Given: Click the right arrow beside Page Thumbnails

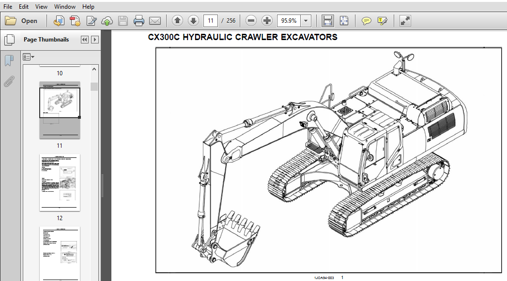Looking at the screenshot, I should pos(95,40).
